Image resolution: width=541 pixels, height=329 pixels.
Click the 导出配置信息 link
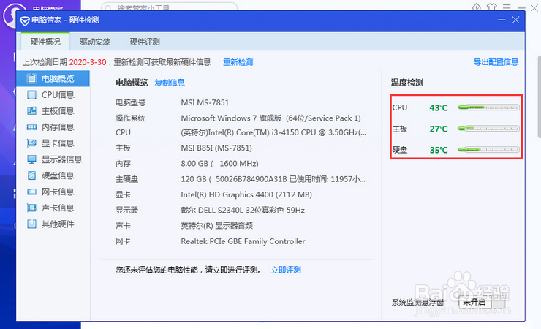[x=496, y=62]
